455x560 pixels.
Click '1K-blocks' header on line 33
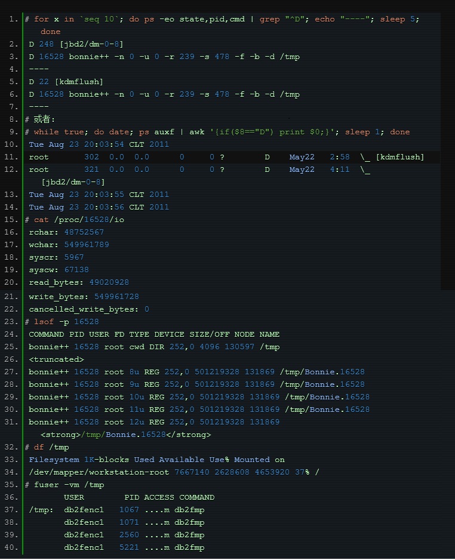point(106,460)
